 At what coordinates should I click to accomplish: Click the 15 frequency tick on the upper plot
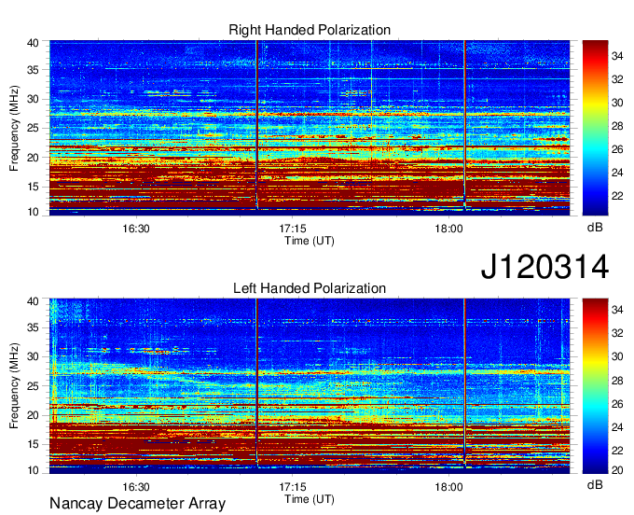(33, 187)
